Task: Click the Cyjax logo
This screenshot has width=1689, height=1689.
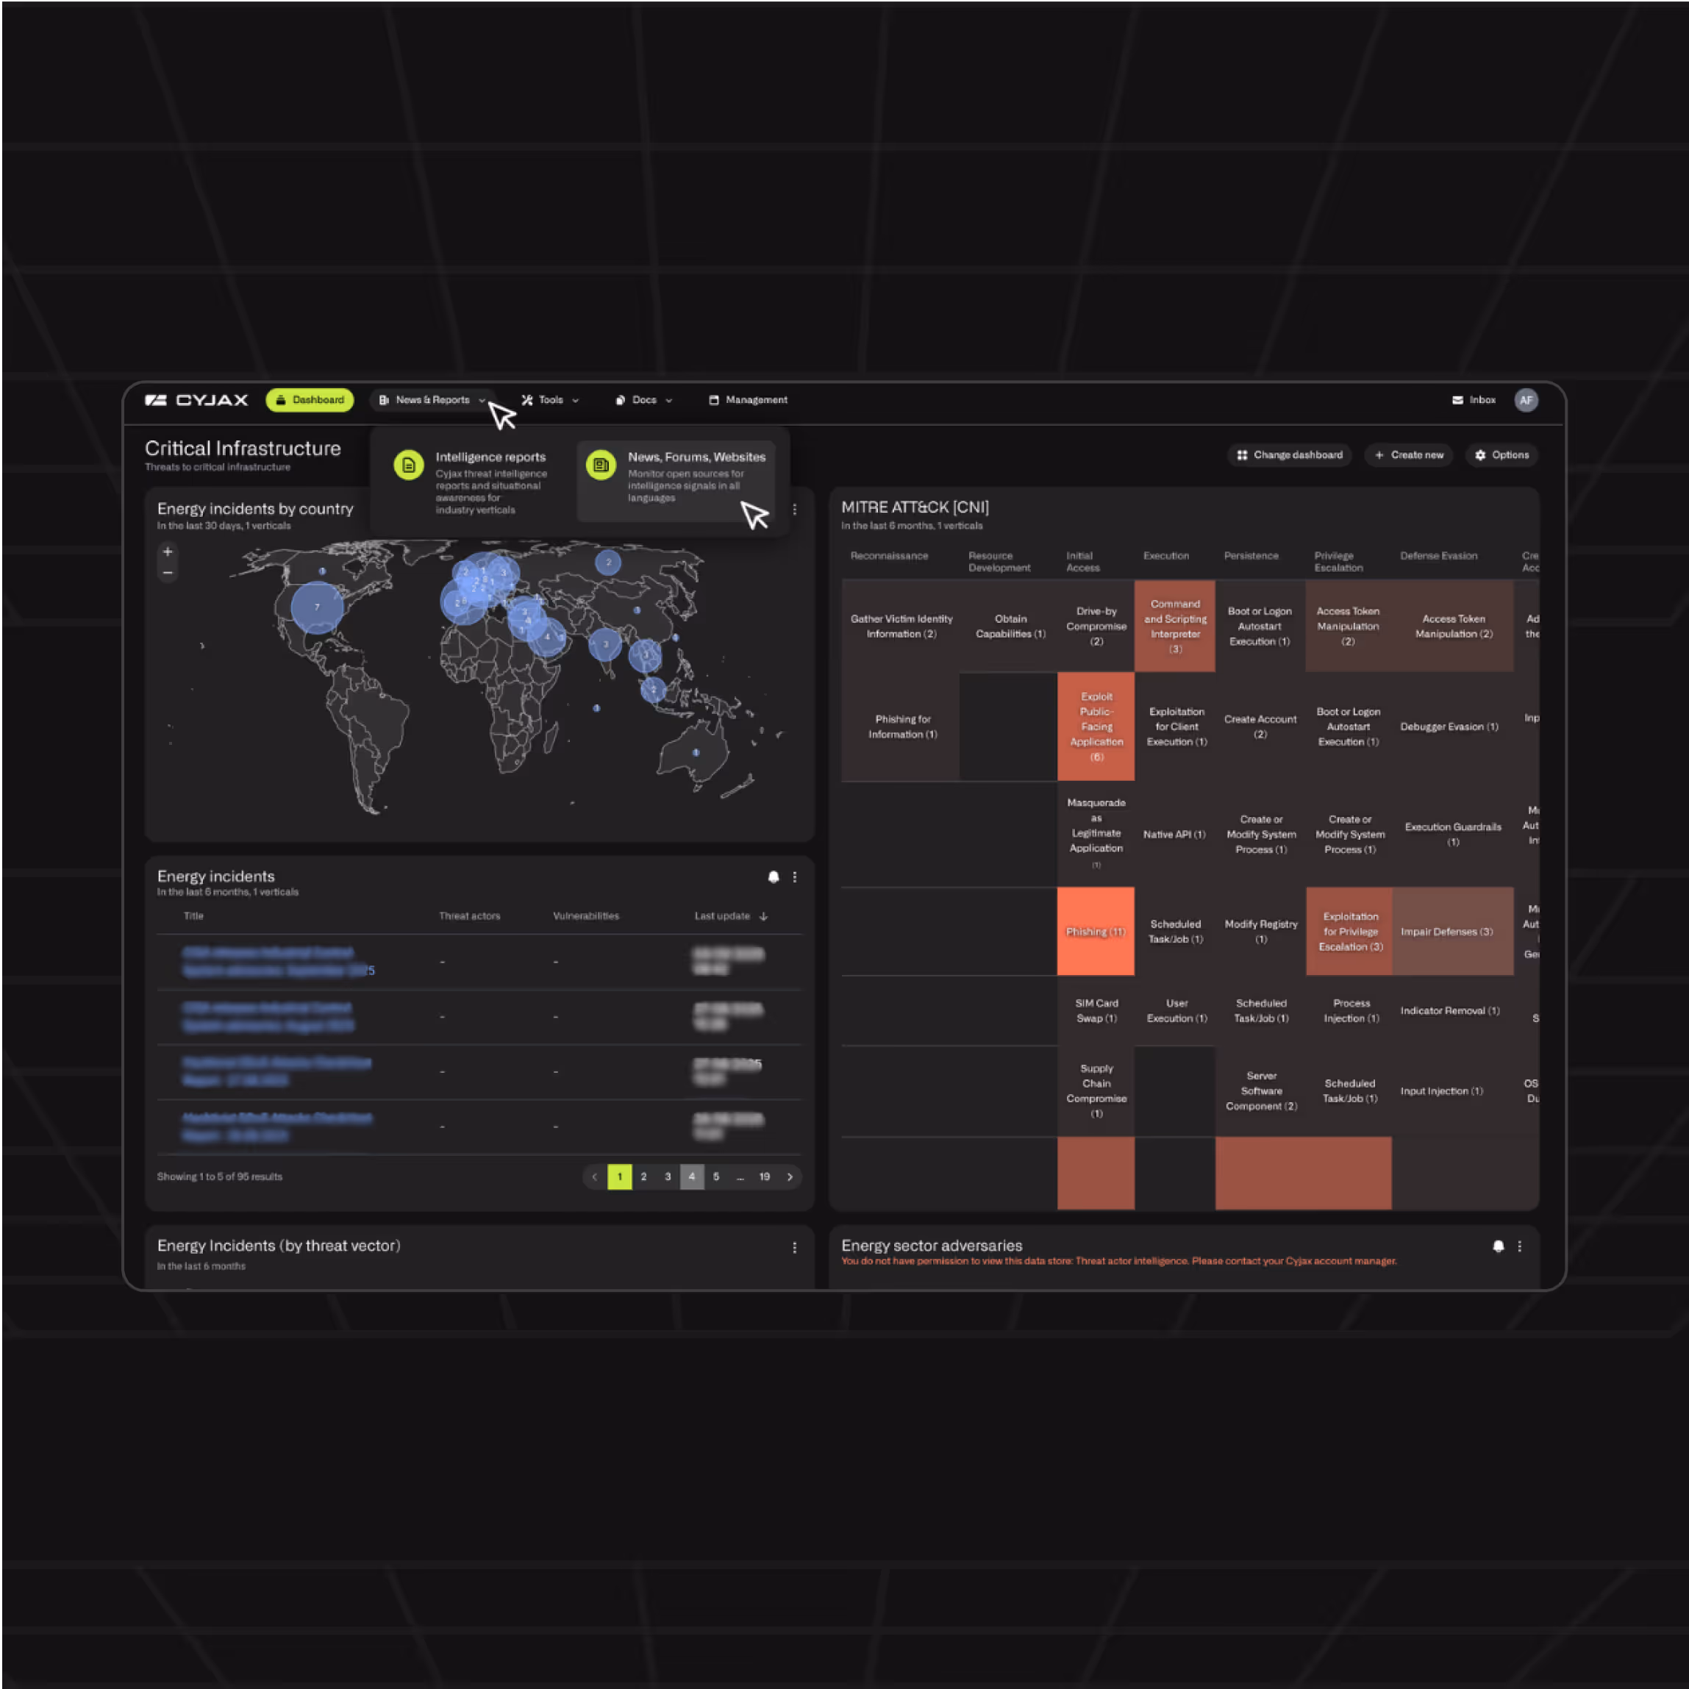Action: click(x=197, y=399)
